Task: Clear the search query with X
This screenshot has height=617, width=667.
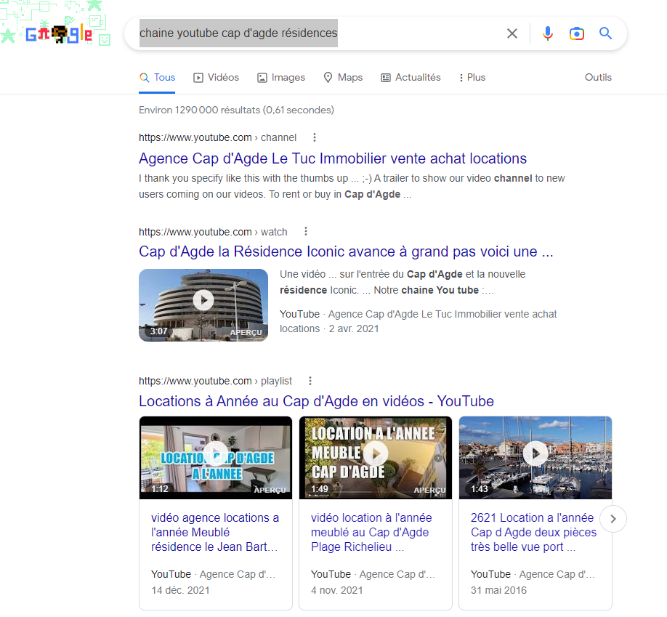Action: pos(512,33)
